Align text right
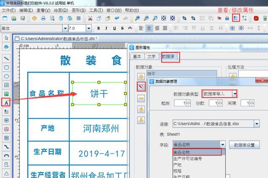Screen dimensions: 268x178 157,28
